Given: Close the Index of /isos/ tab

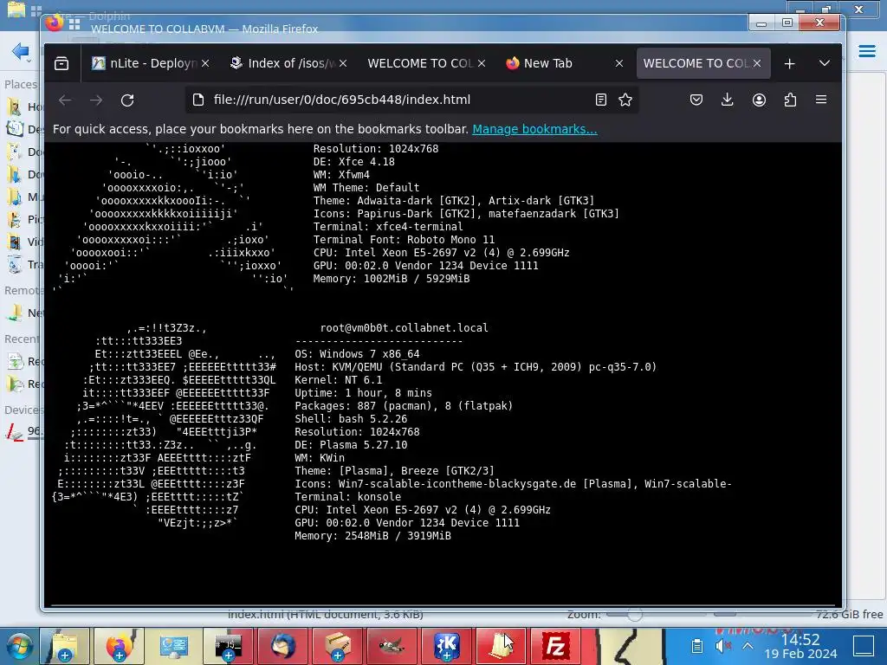Looking at the screenshot, I should 343,63.
